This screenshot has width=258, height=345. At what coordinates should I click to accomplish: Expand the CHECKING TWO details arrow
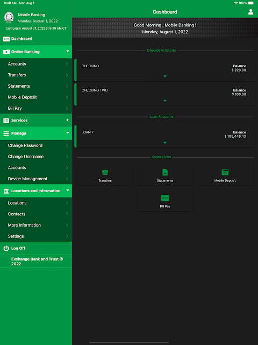[165, 101]
